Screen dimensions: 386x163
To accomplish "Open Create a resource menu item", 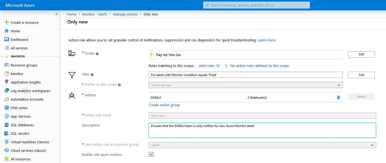I will (25, 23).
